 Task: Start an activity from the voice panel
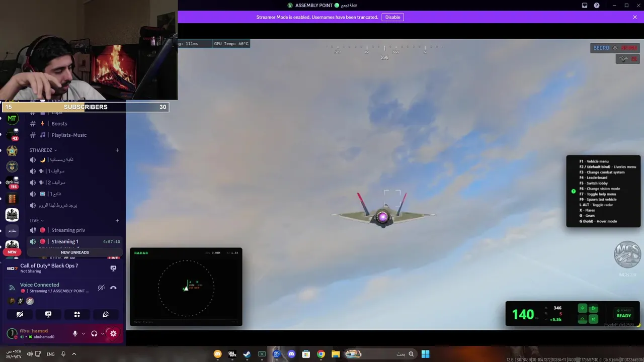[x=77, y=314]
